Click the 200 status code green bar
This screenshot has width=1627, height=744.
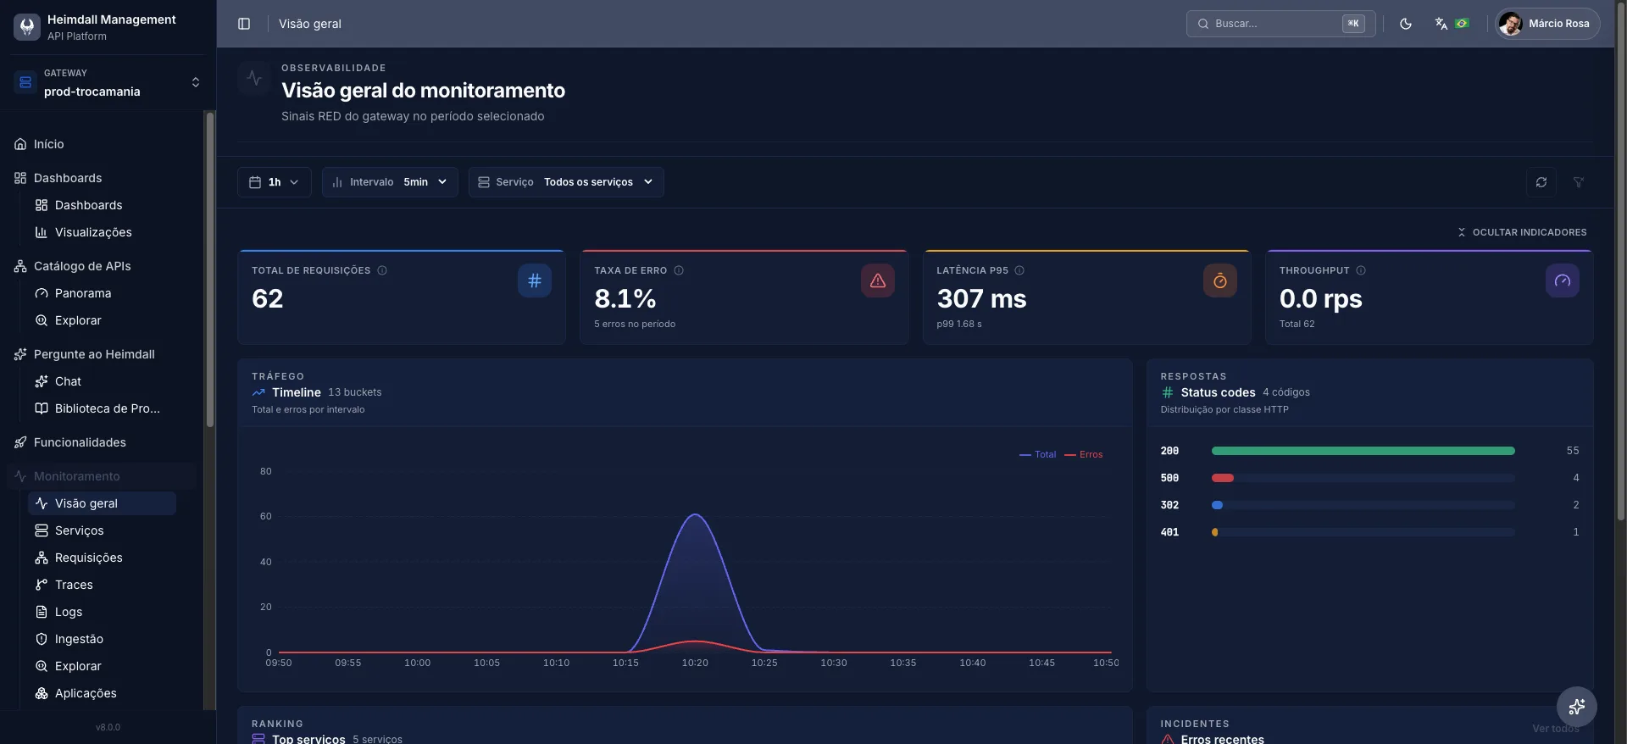click(1363, 451)
